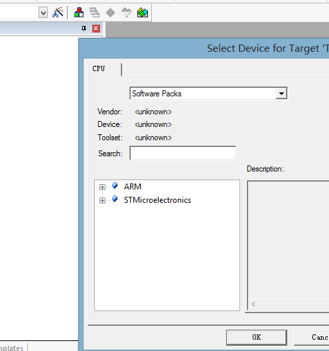The height and width of the screenshot is (351, 329).
Task: Switch to the Templates tab at bottom
Action: pos(13,348)
